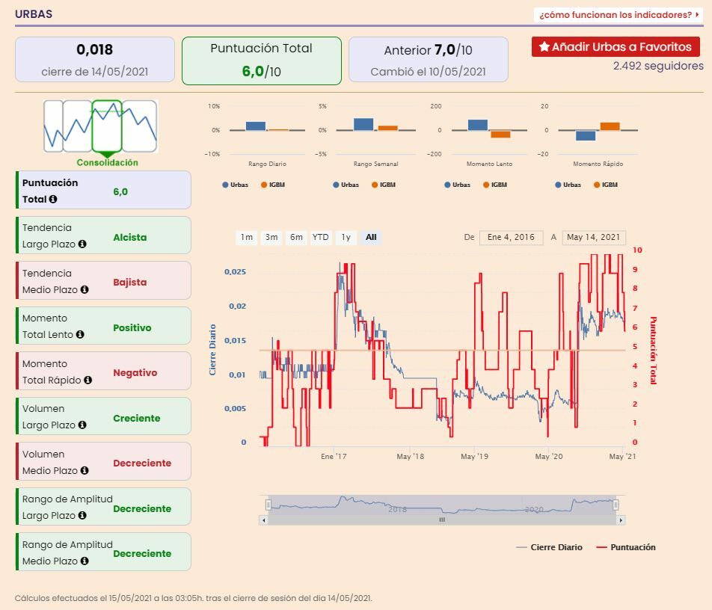
Task: Click the Bajista value
Action: click(x=130, y=283)
